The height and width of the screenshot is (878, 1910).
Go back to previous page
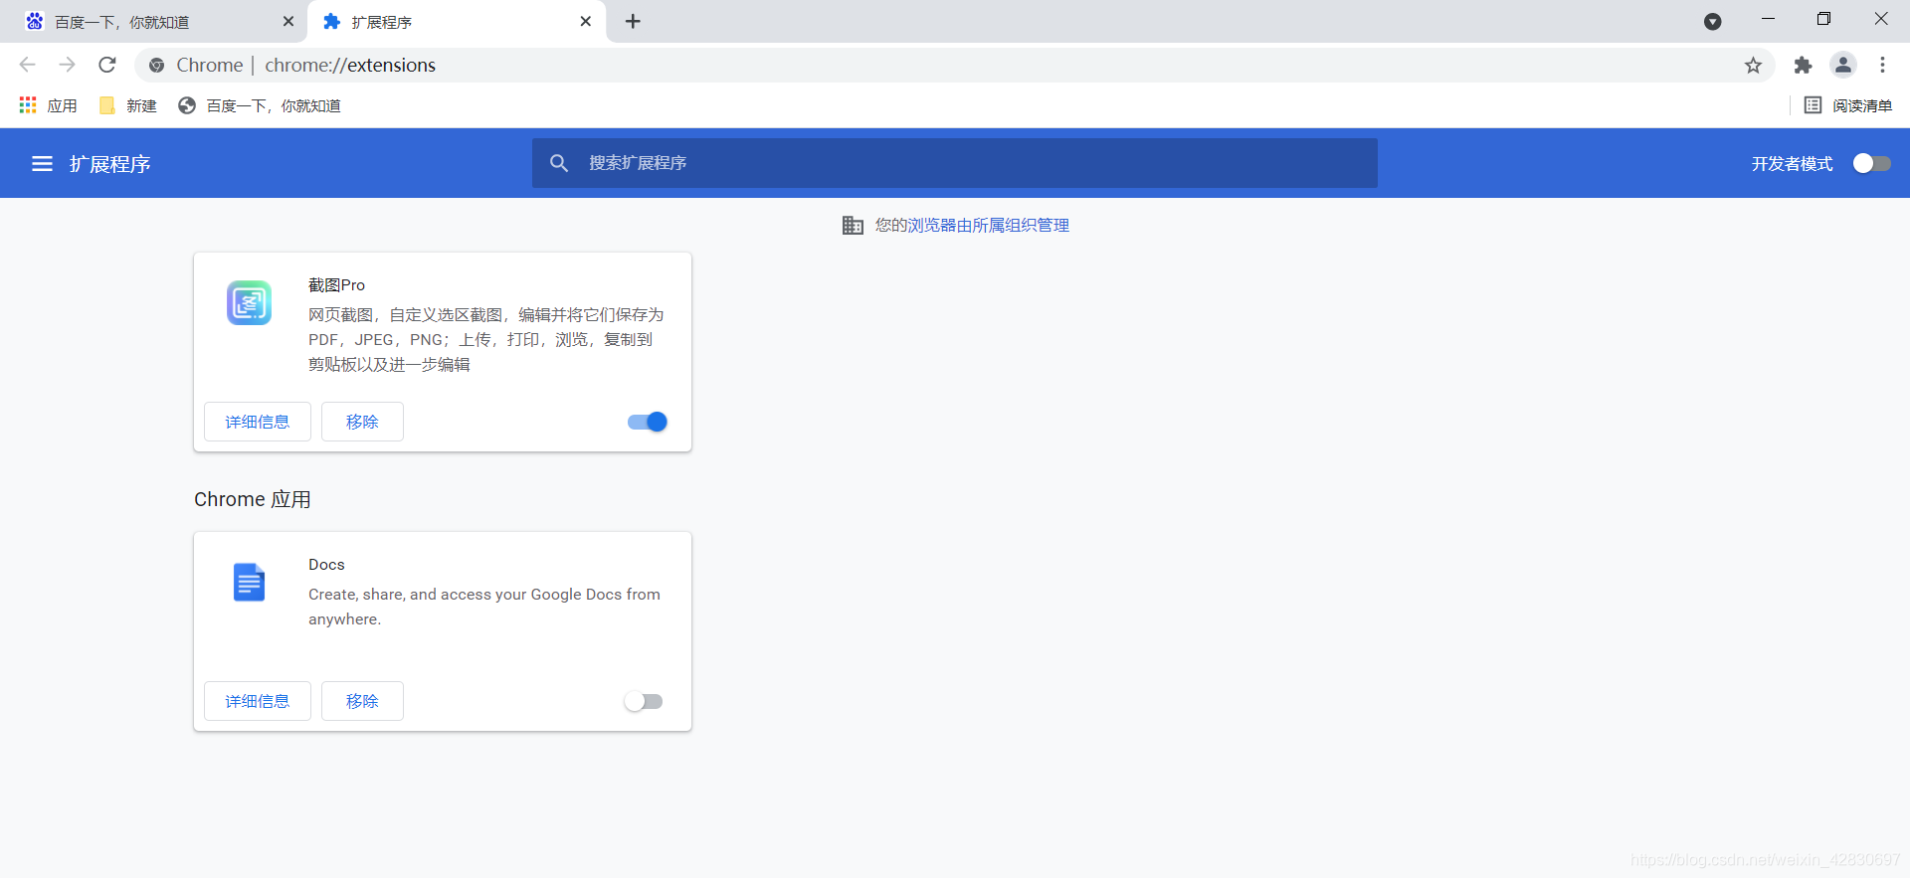coord(28,65)
